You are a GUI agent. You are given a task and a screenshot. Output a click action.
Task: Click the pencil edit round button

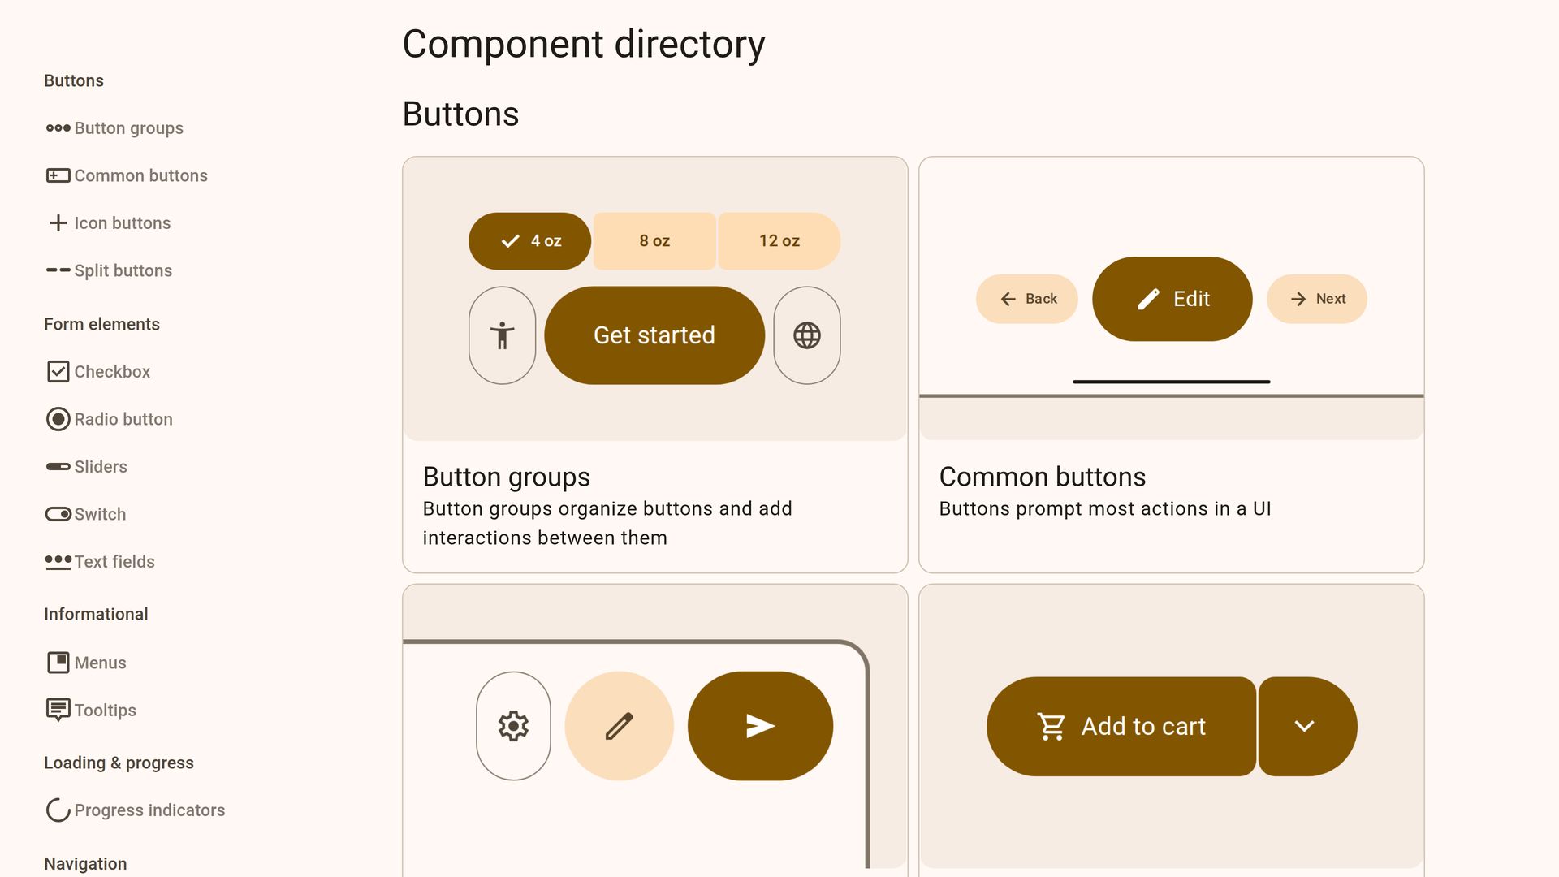click(x=619, y=726)
